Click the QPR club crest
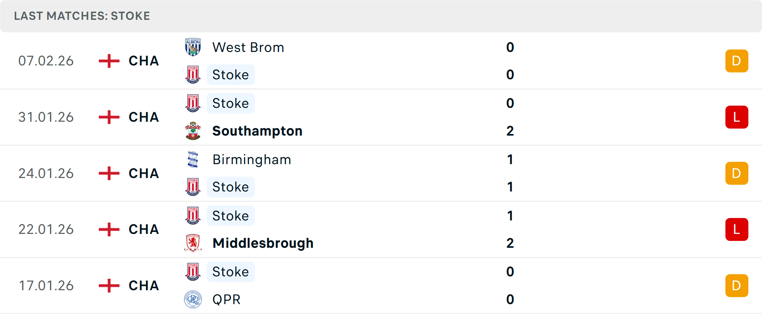 coord(193,300)
